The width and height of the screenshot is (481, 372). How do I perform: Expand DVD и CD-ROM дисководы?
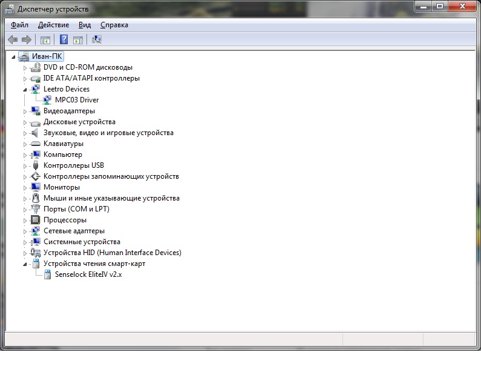pyautogui.click(x=25, y=68)
